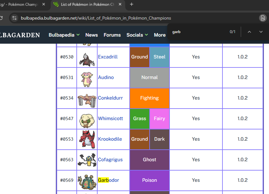
Task: Open the News menu item
Action: 91,35
